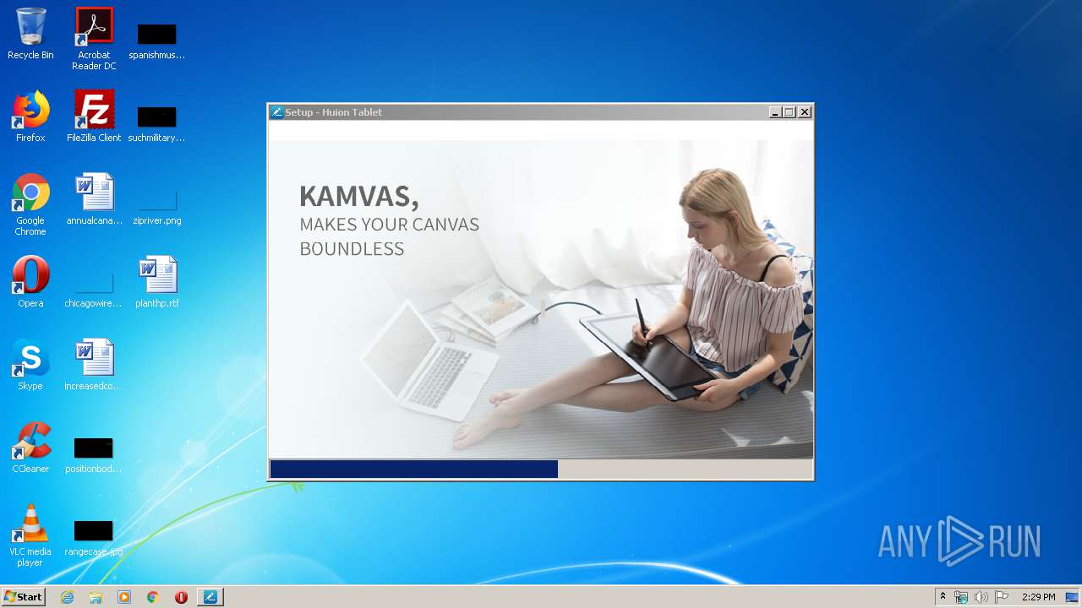Open the Firefox desktop shortcut
The image size is (1082, 608).
click(30, 117)
